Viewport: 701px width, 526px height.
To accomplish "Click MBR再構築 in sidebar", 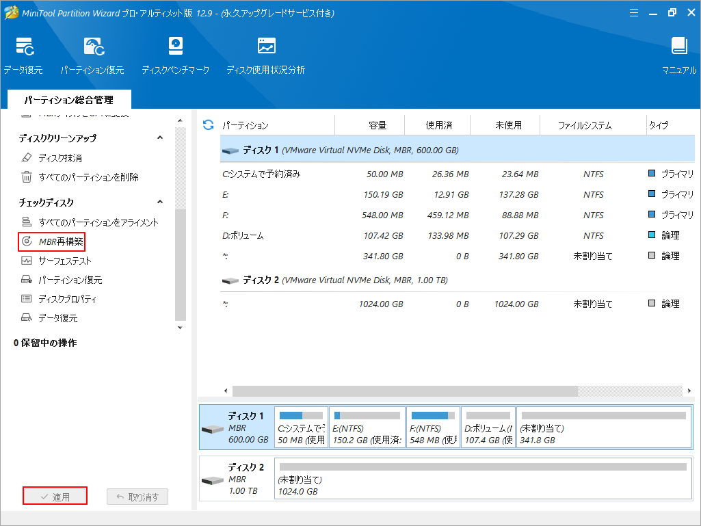I will coord(52,241).
